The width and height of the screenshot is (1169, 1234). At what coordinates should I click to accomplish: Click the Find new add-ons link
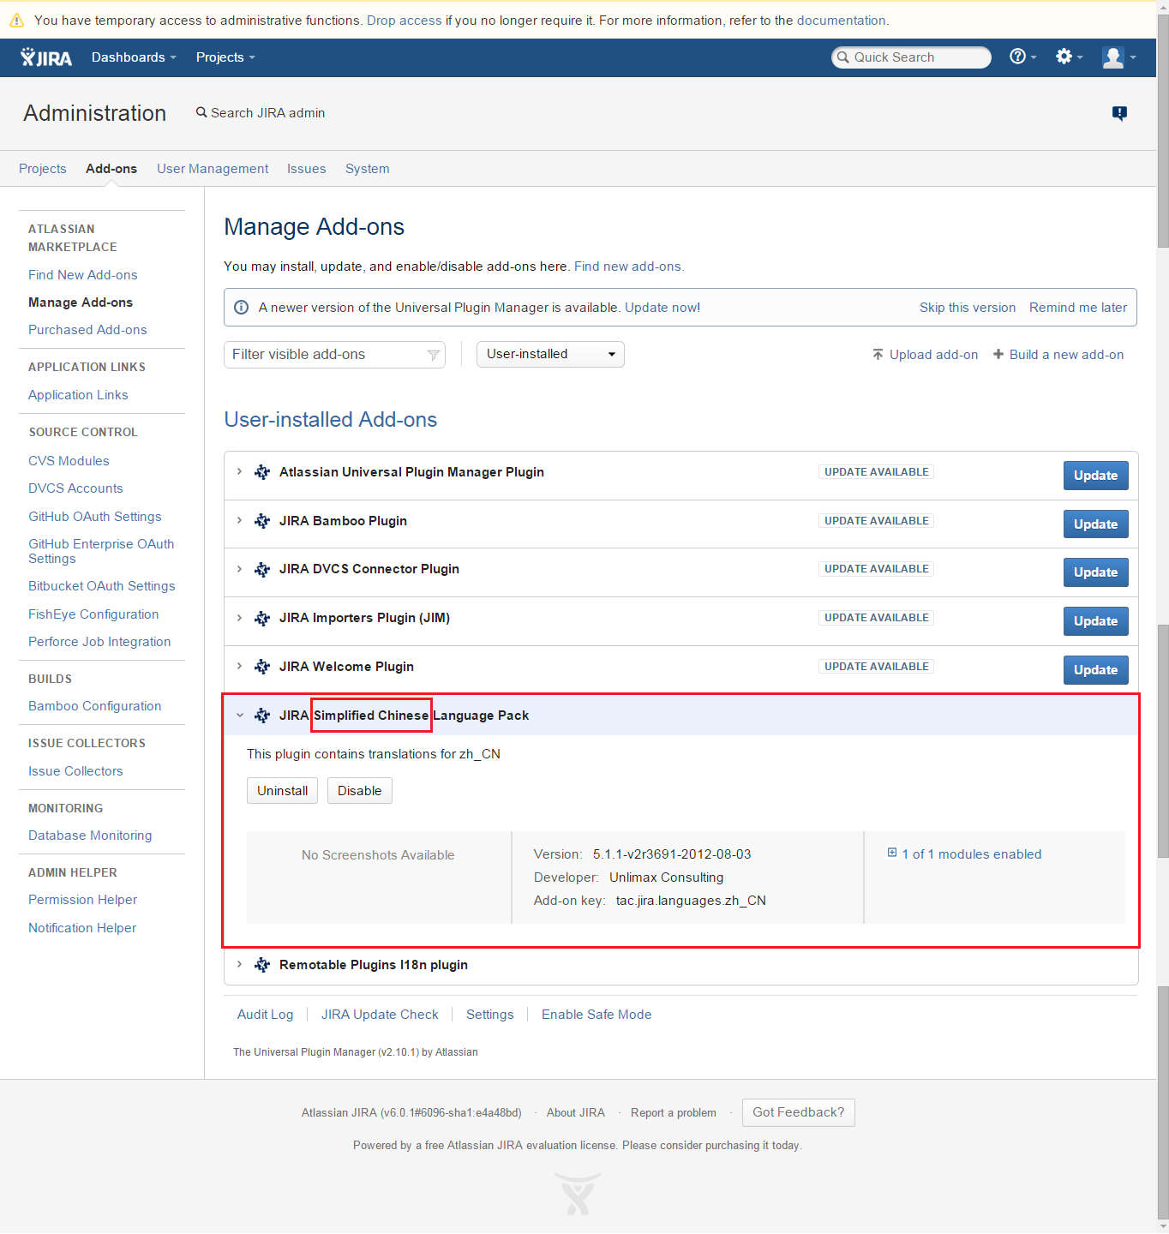(627, 267)
